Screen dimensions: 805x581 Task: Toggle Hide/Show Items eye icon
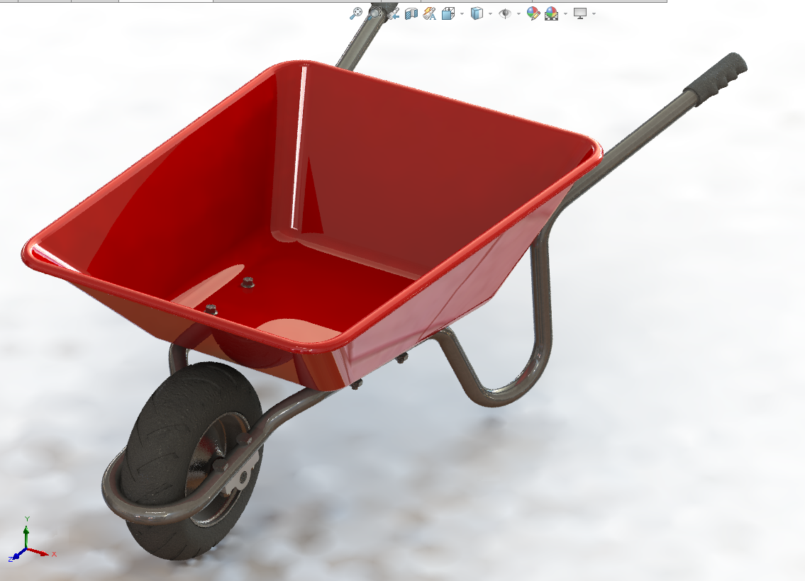tap(505, 13)
